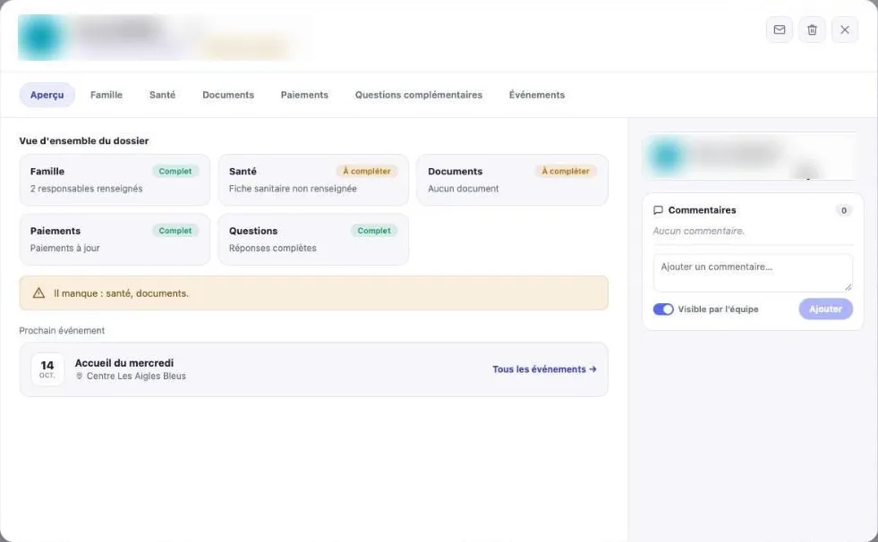This screenshot has width=878, height=542.
Task: Switch to the Famille tab
Action: click(107, 95)
